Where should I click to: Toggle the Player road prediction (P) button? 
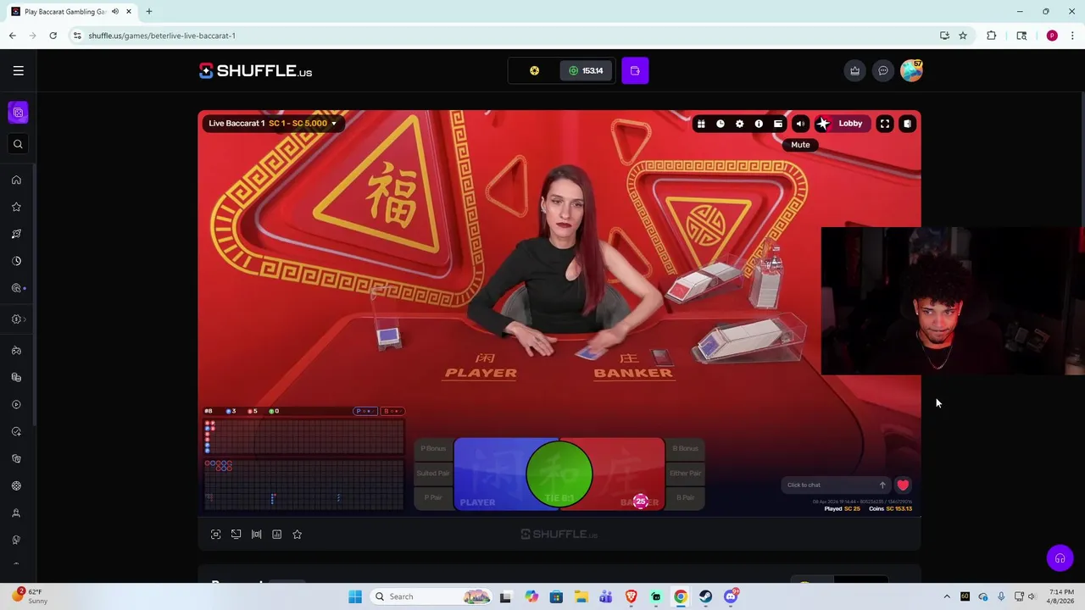point(365,411)
